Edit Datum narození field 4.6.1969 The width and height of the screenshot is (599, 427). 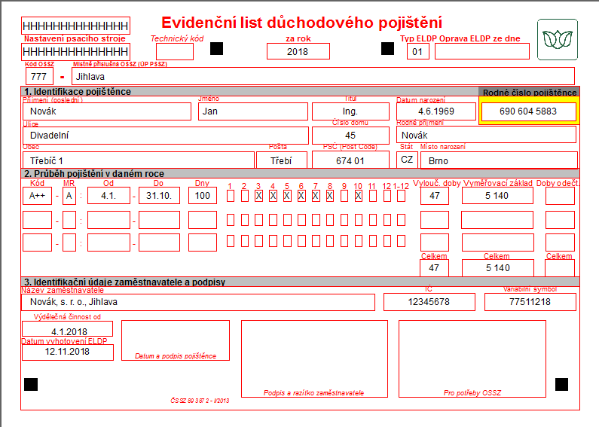pos(436,111)
